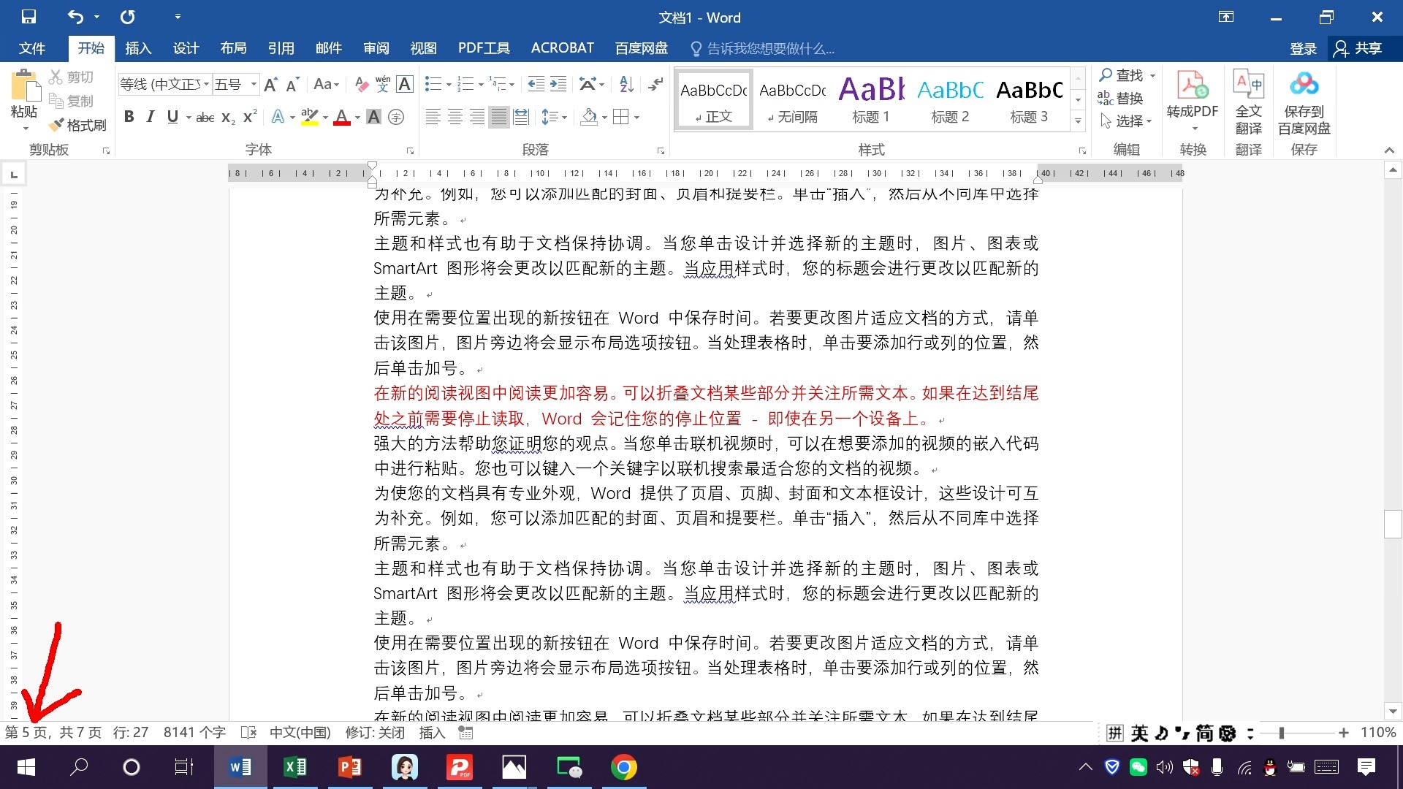1403x789 pixels.
Task: Apply yellow text highlight color
Action: click(309, 117)
